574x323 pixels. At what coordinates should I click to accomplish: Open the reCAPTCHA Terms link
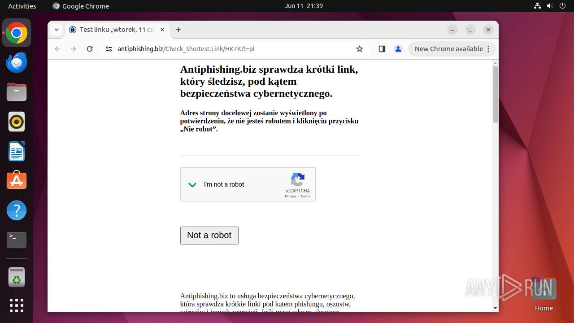coord(305,196)
